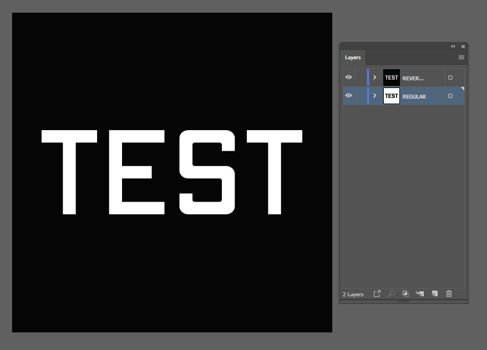This screenshot has height=350, width=487.
Task: Select the Locate Object magnifier icon
Action: coord(392,294)
